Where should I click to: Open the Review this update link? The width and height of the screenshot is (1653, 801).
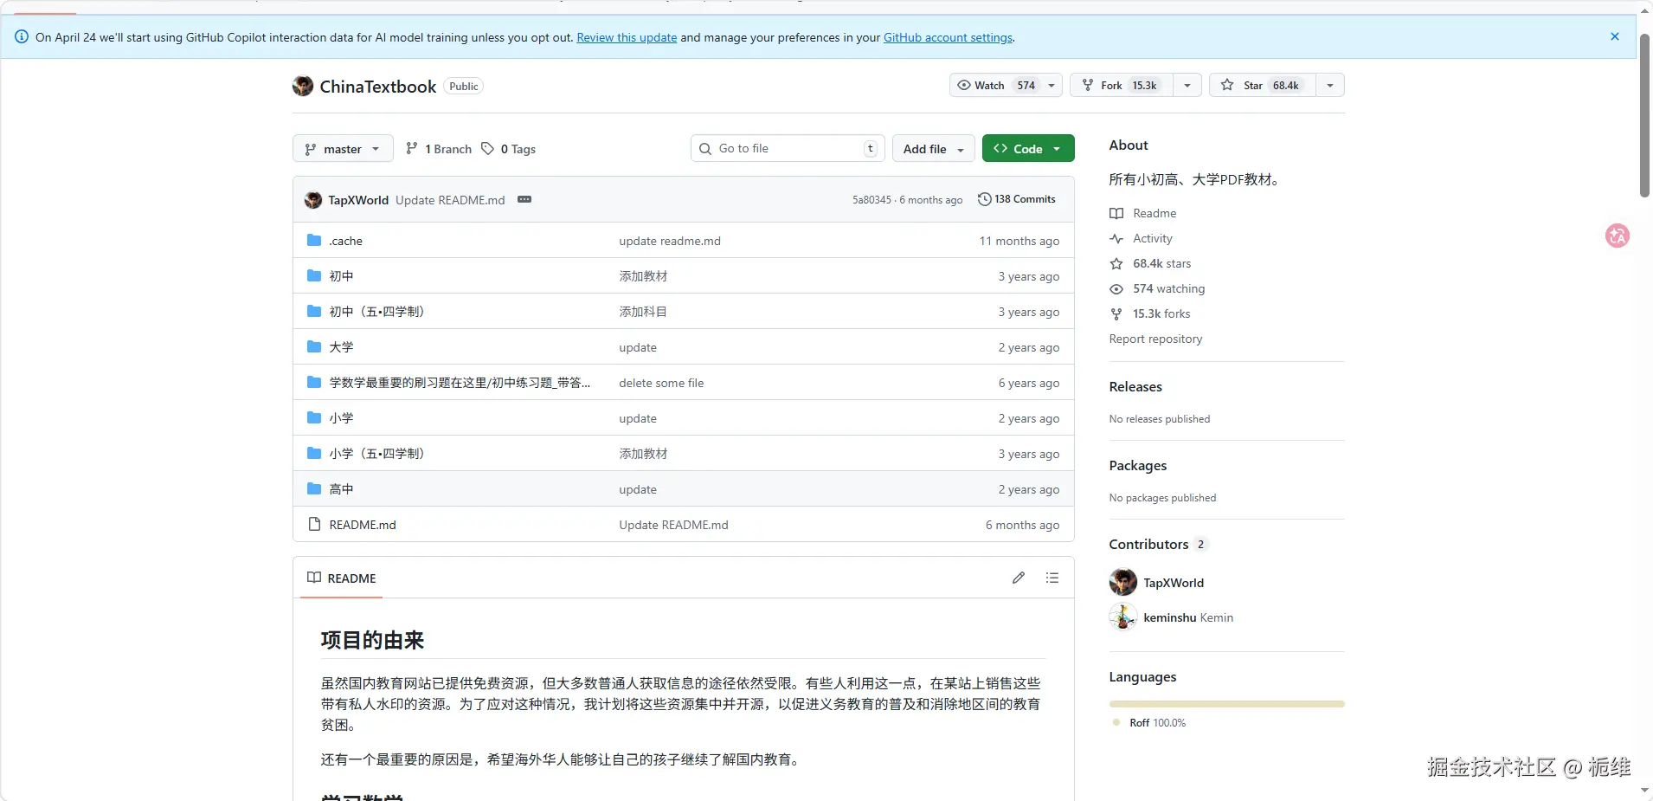pyautogui.click(x=627, y=37)
